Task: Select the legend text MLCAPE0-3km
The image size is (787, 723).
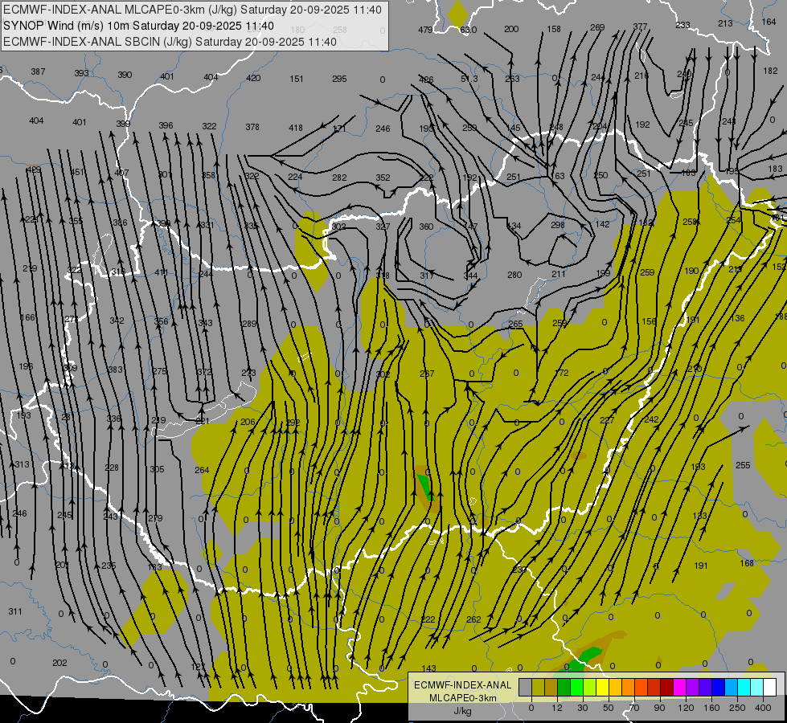Action: [463, 698]
